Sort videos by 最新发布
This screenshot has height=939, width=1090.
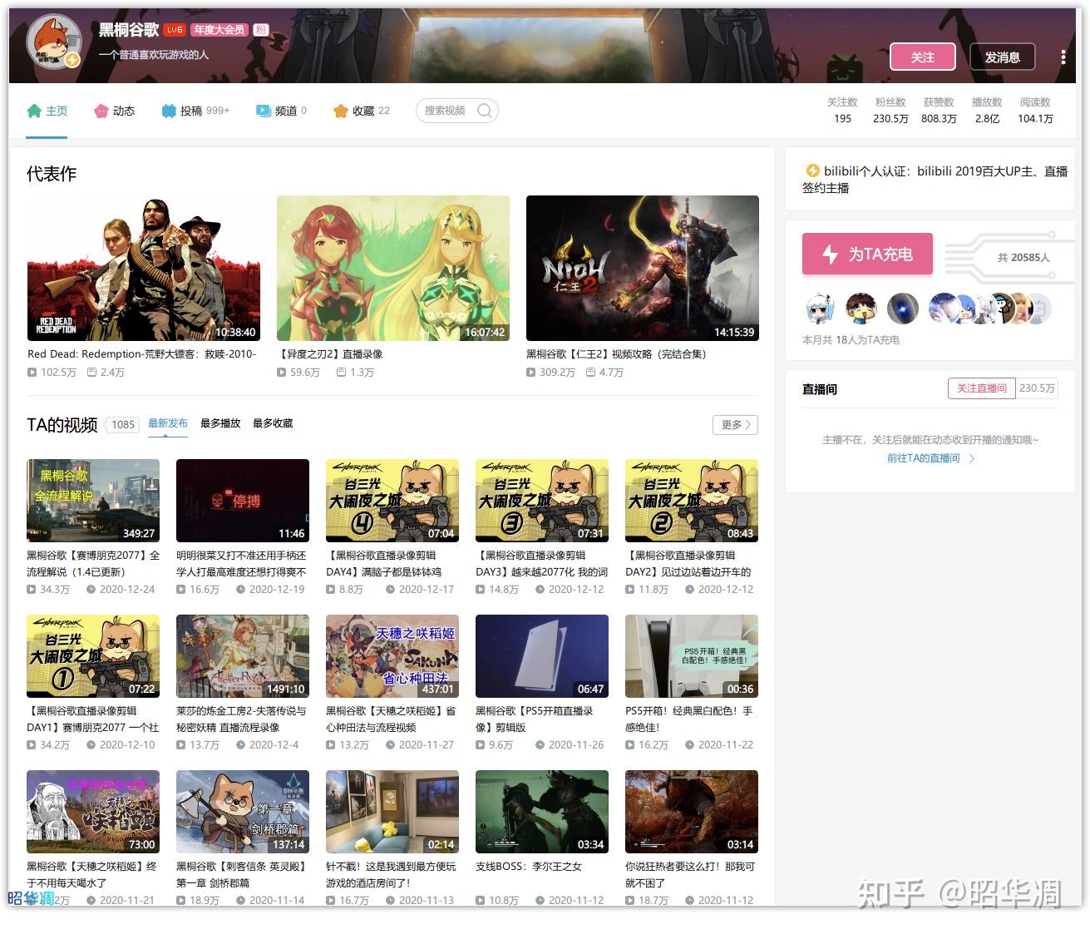click(168, 423)
